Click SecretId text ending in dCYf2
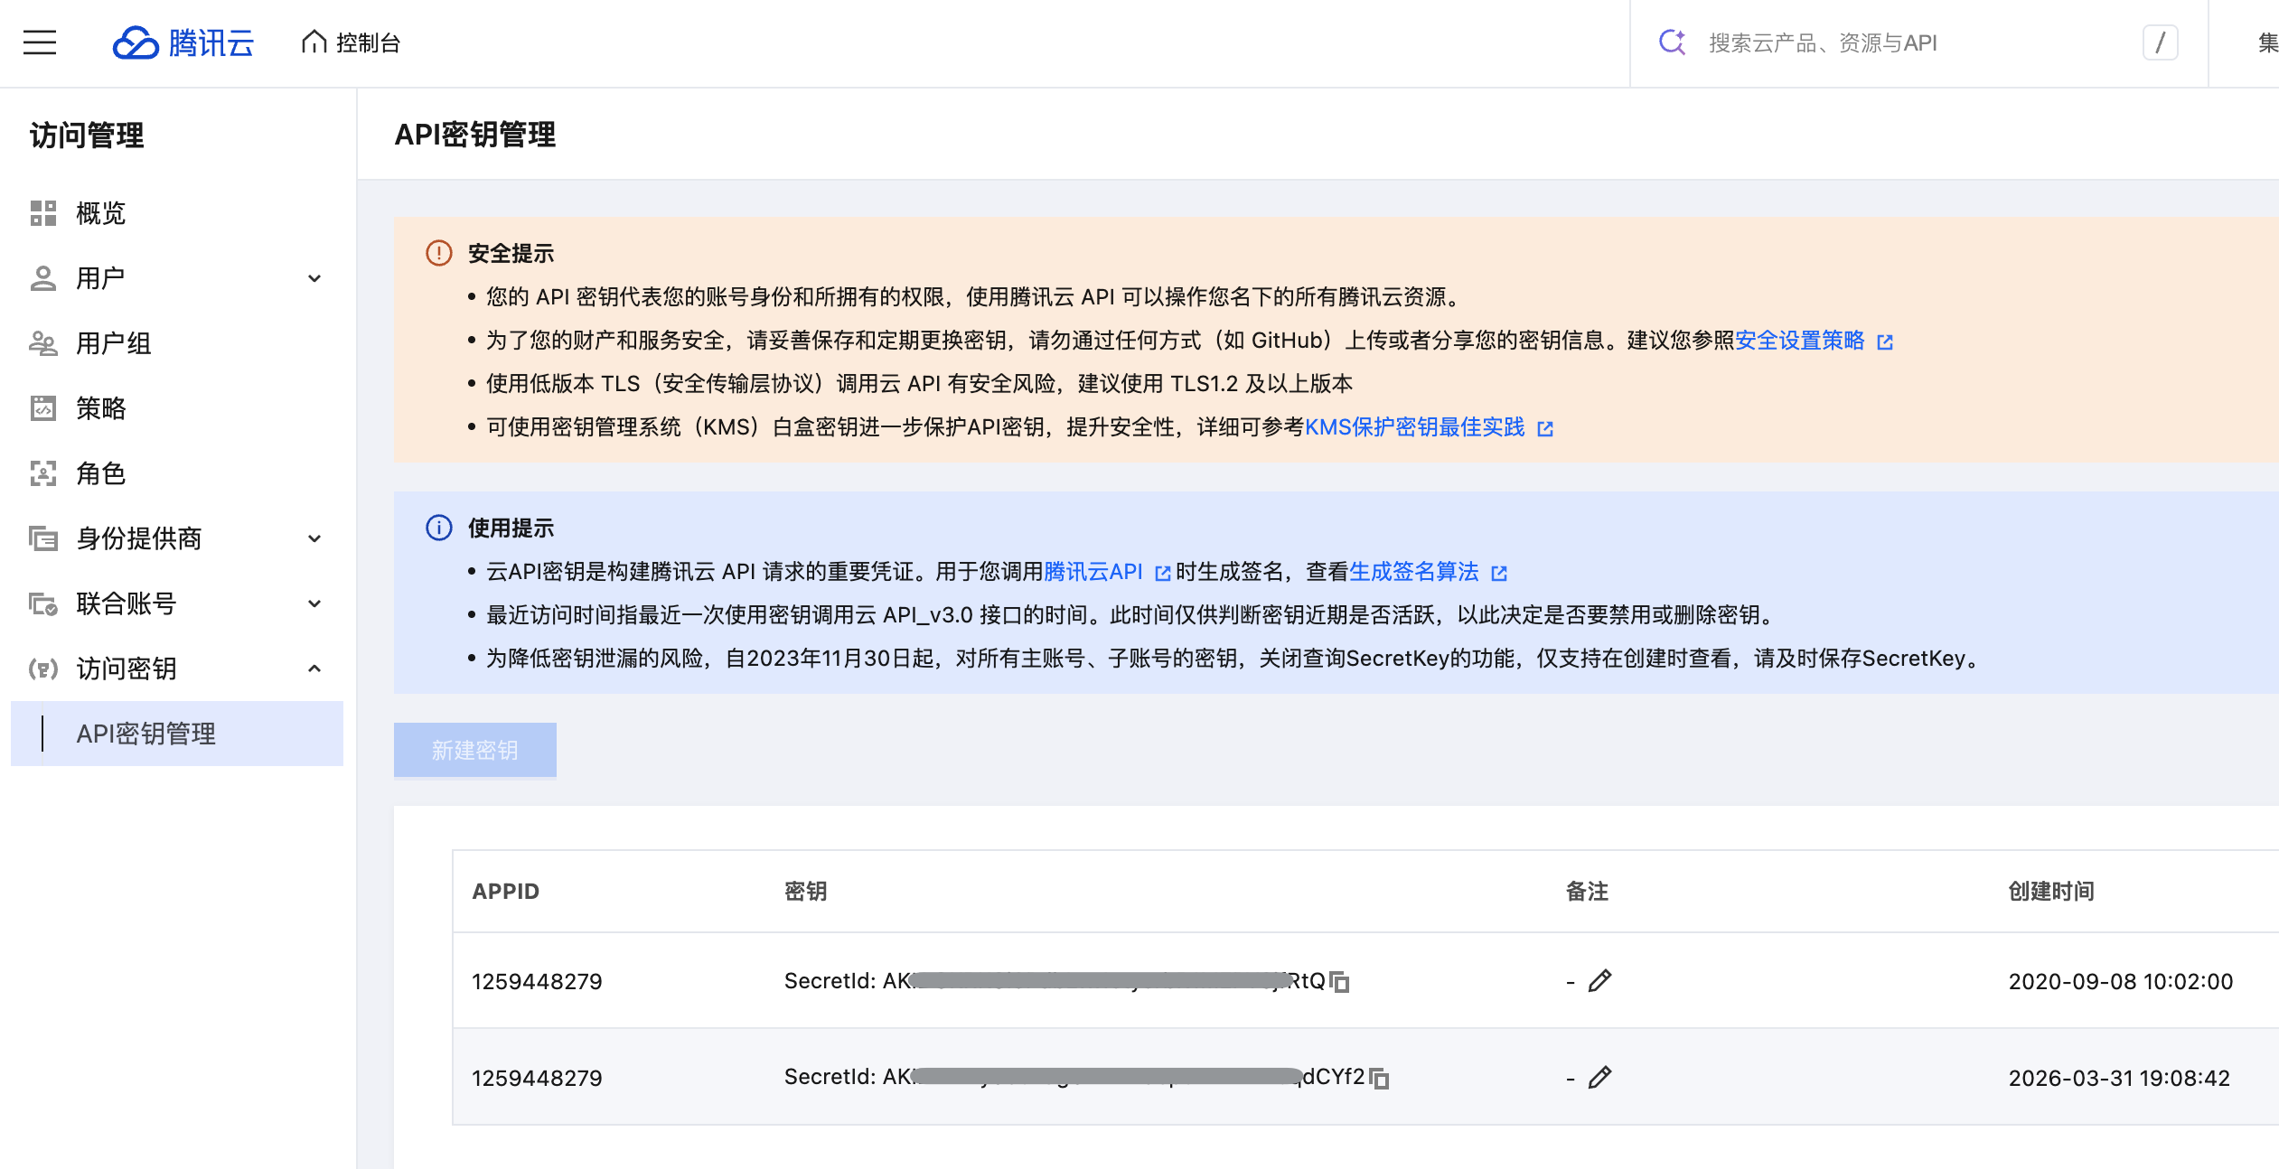2279x1169 pixels. pos(1074,1077)
